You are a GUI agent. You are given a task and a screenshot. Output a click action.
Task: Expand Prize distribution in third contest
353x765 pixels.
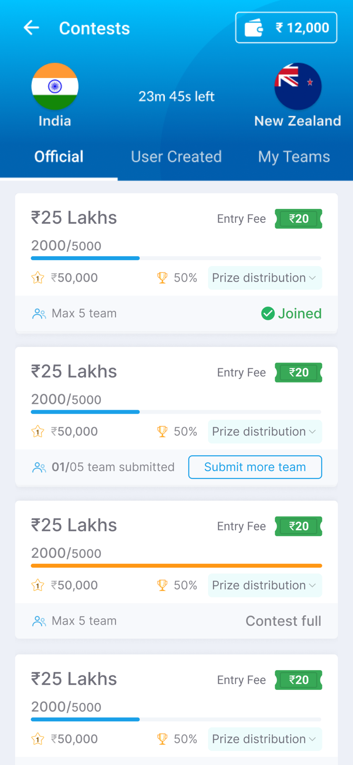point(265,585)
